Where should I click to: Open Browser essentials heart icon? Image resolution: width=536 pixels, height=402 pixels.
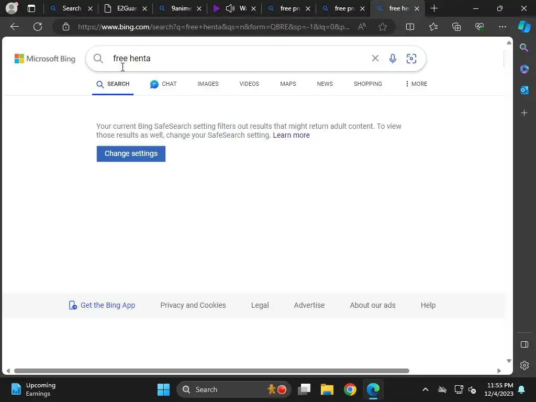(x=479, y=27)
